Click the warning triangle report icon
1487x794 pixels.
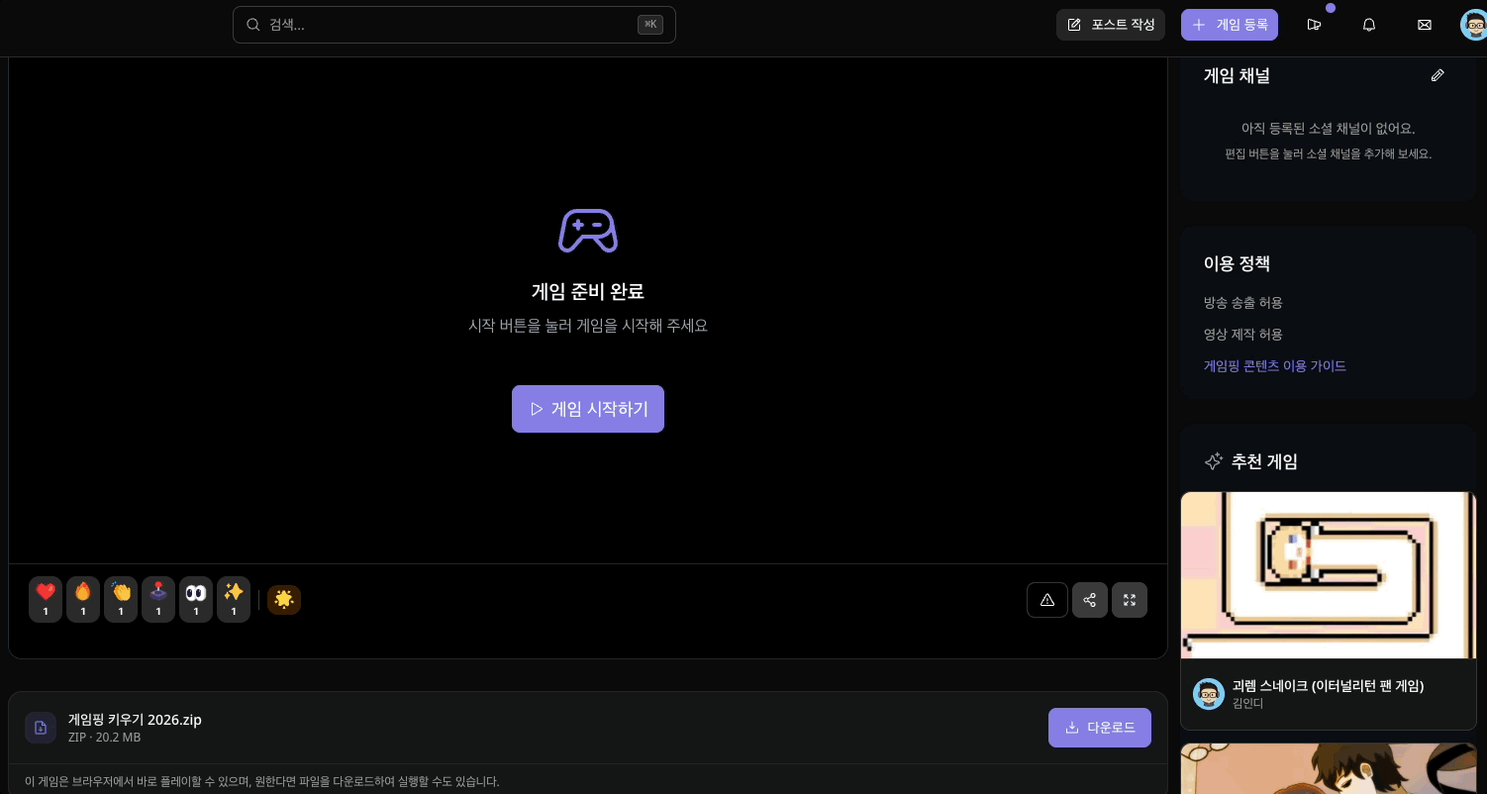click(1047, 600)
